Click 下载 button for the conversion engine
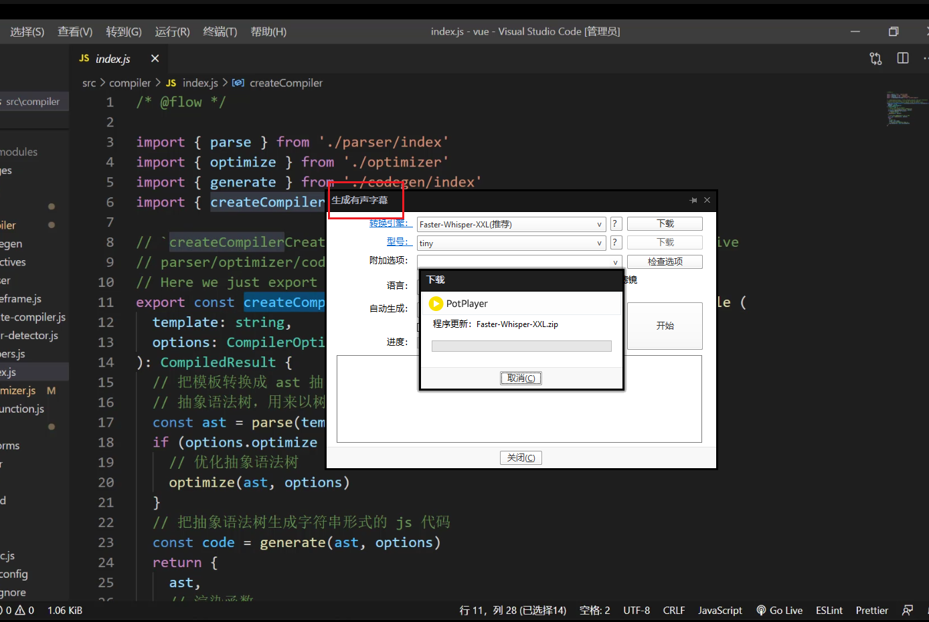This screenshot has height=622, width=929. pos(665,223)
